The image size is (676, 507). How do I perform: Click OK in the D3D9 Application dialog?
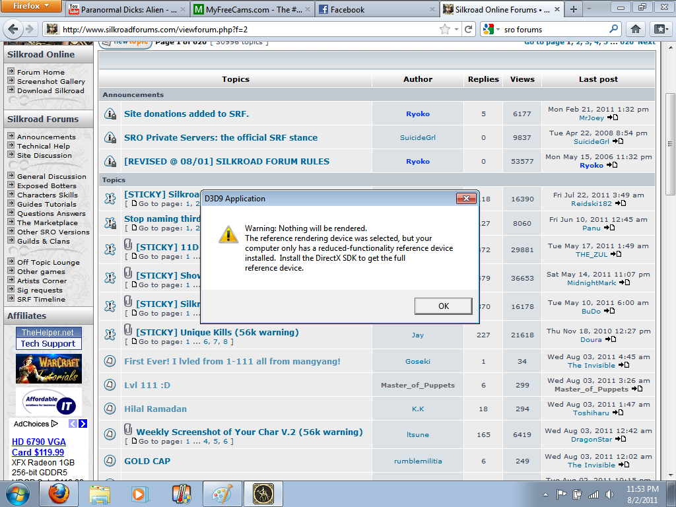(x=443, y=306)
